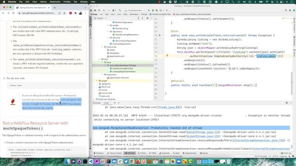Navigate back arrow in IntelliJ toolbar

[104, 10]
